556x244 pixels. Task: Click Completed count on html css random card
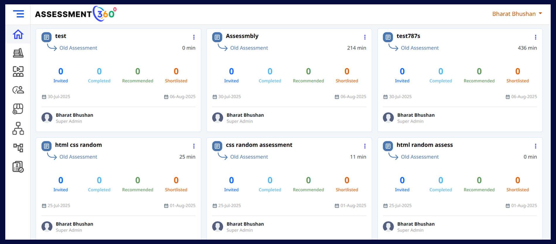point(99,180)
